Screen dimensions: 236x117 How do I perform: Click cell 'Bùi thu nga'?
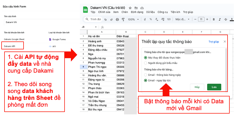coord(102,110)
